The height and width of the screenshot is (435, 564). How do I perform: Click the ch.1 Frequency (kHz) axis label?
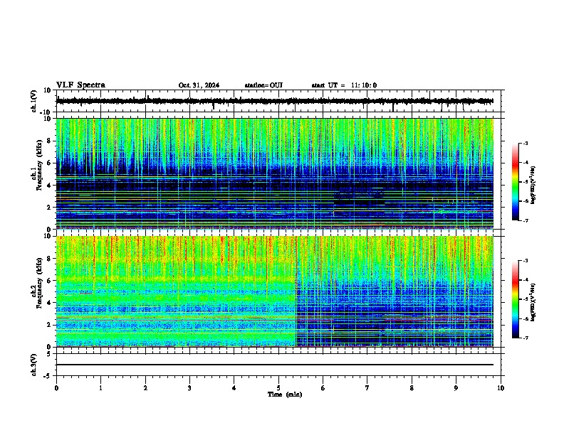point(37,165)
